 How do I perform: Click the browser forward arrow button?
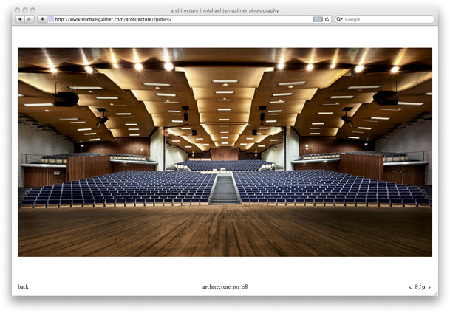(x=30, y=19)
